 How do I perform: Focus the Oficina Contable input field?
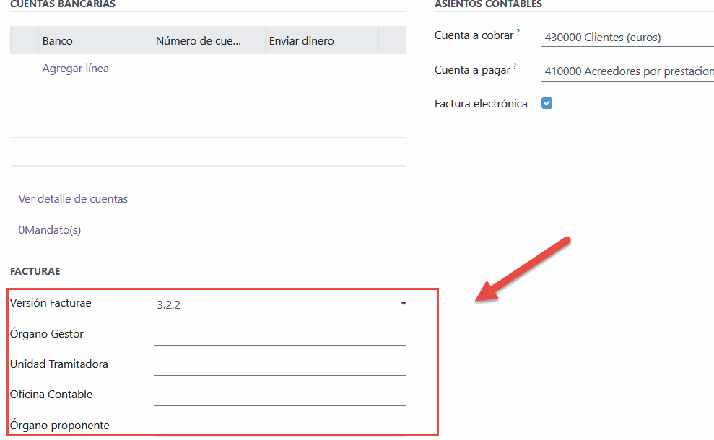(x=279, y=395)
